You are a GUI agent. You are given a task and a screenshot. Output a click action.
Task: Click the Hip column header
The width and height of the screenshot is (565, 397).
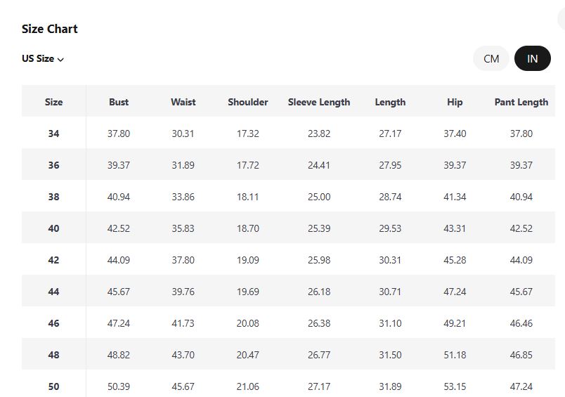point(455,102)
